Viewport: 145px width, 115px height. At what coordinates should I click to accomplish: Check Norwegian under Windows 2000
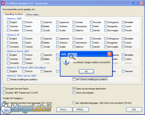pos(106,30)
